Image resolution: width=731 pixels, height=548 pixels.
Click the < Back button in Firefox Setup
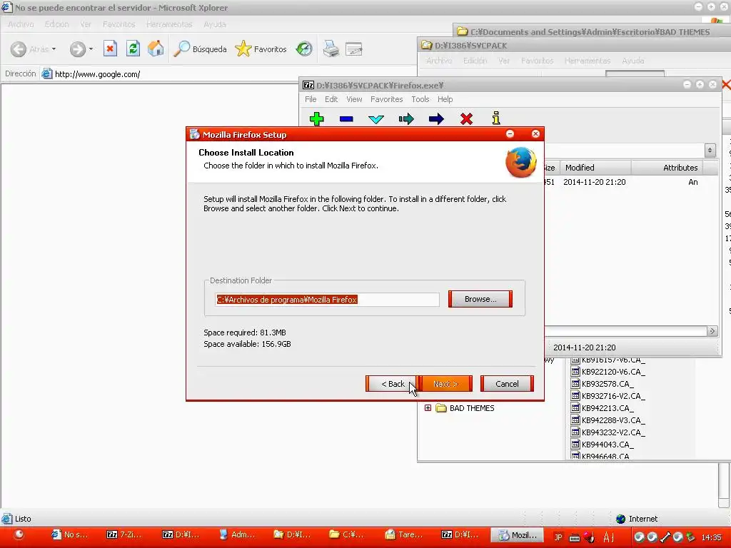coord(393,384)
